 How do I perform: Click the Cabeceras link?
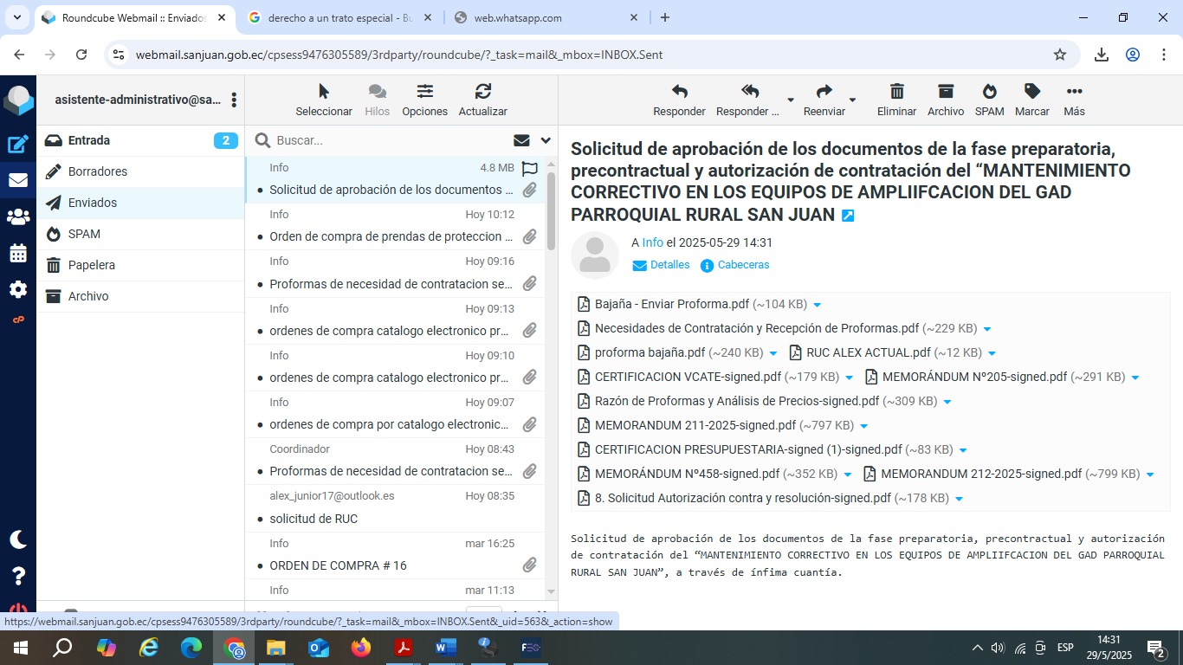pos(742,265)
